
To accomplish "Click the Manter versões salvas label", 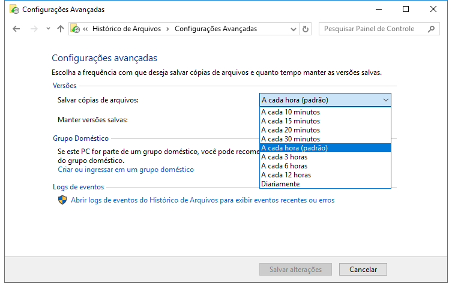I will (92, 120).
